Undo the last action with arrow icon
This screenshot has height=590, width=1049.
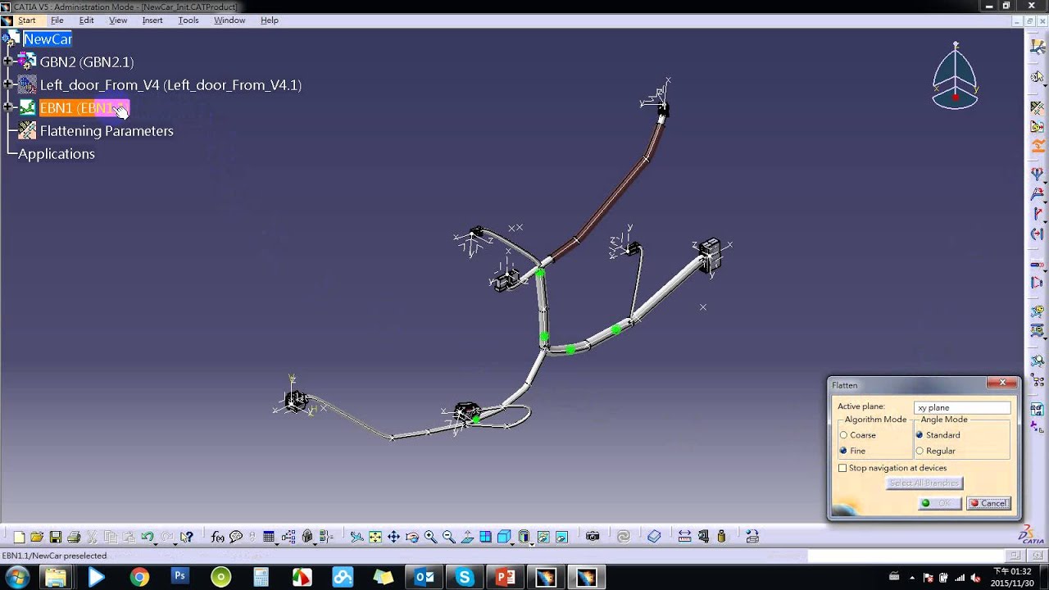click(147, 537)
